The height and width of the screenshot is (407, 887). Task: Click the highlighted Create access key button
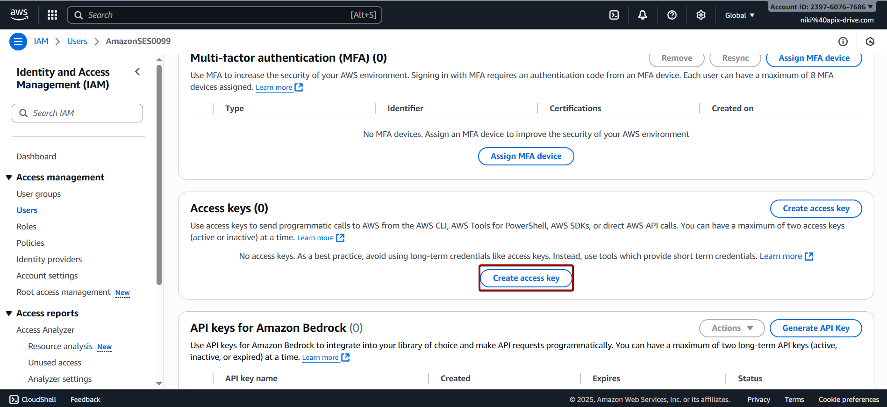[x=526, y=278]
